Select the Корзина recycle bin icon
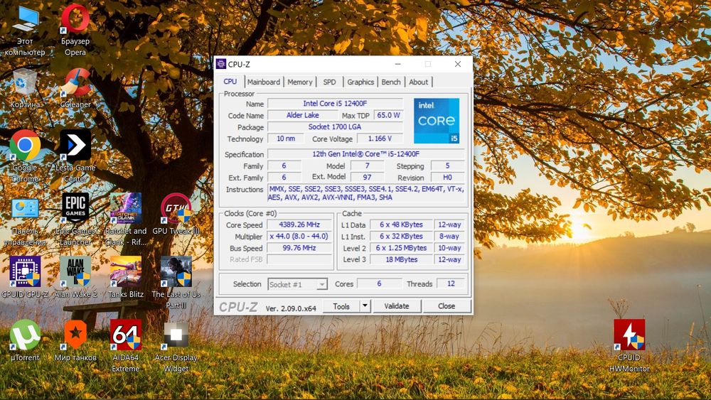 point(26,88)
